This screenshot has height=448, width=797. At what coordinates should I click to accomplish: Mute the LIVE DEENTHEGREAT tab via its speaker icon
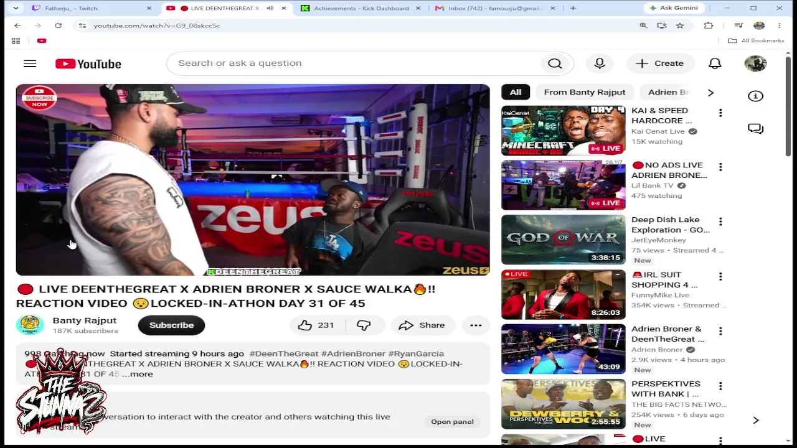(270, 8)
